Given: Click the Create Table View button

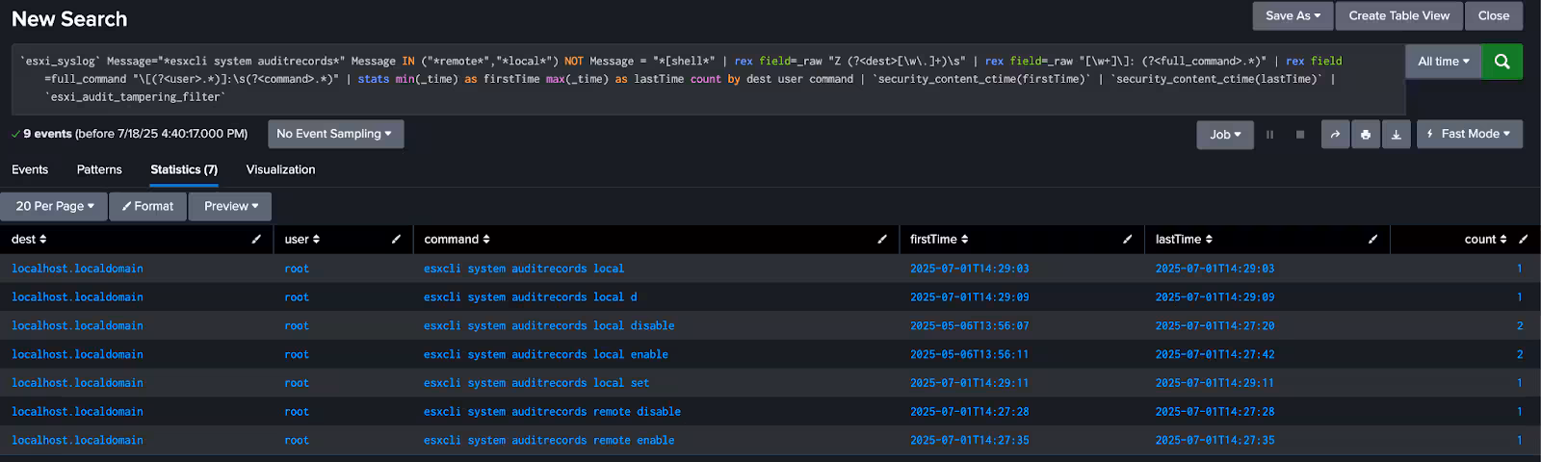Looking at the screenshot, I should 1398,15.
